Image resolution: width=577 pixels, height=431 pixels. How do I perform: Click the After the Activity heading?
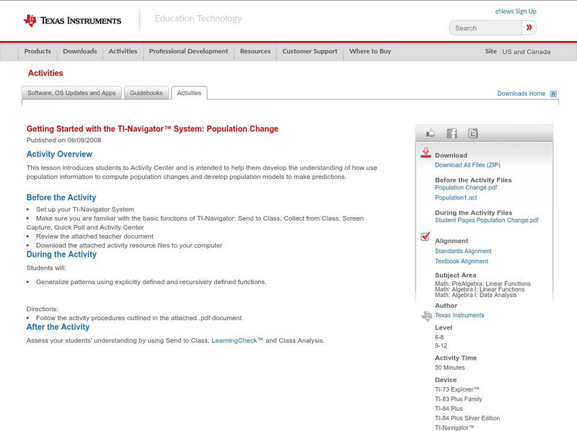[58, 327]
